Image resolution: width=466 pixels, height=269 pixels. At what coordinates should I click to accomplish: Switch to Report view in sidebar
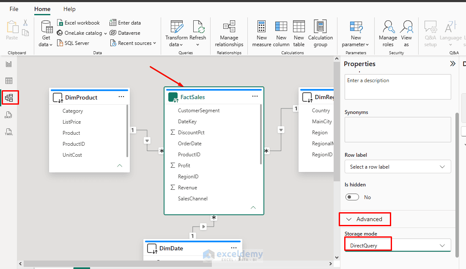point(9,64)
